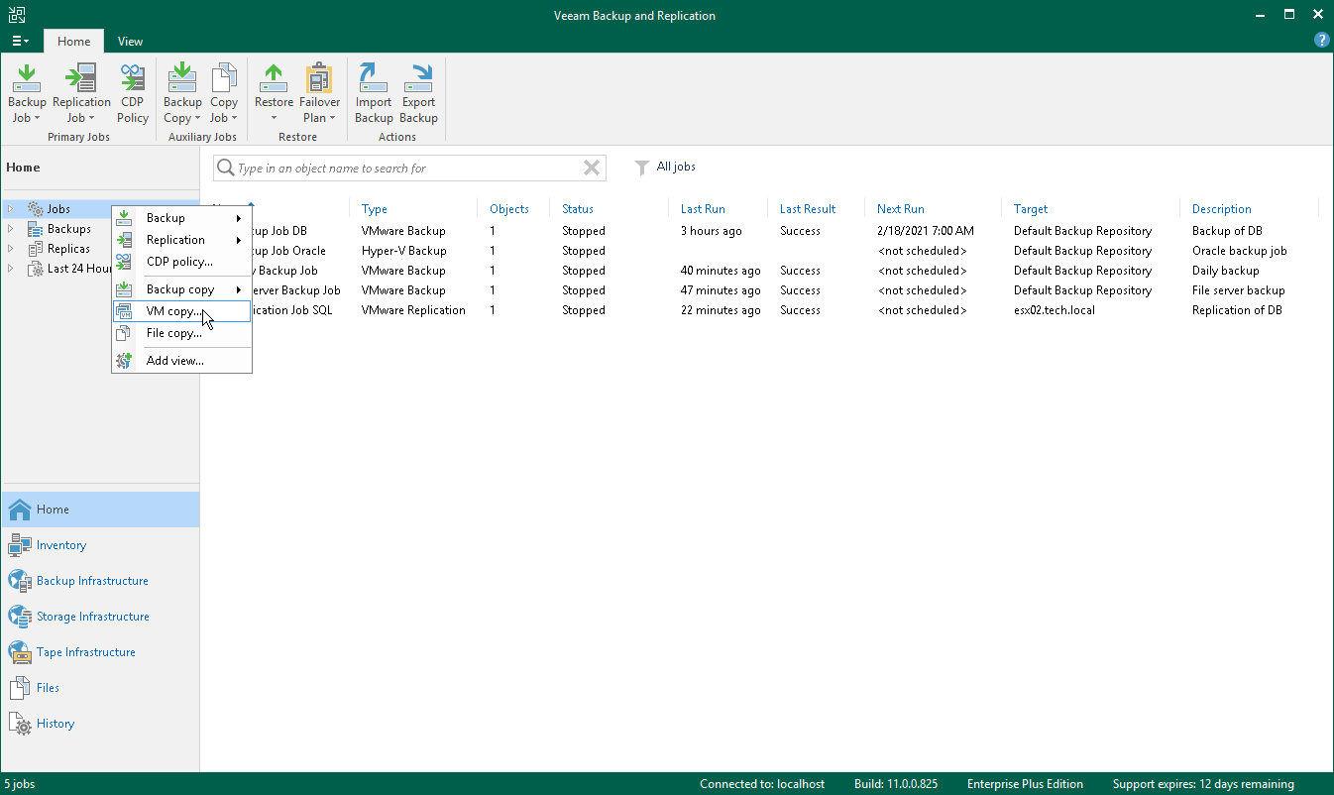The image size is (1334, 795).
Task: Expand the Backups tree node
Action: [12, 229]
